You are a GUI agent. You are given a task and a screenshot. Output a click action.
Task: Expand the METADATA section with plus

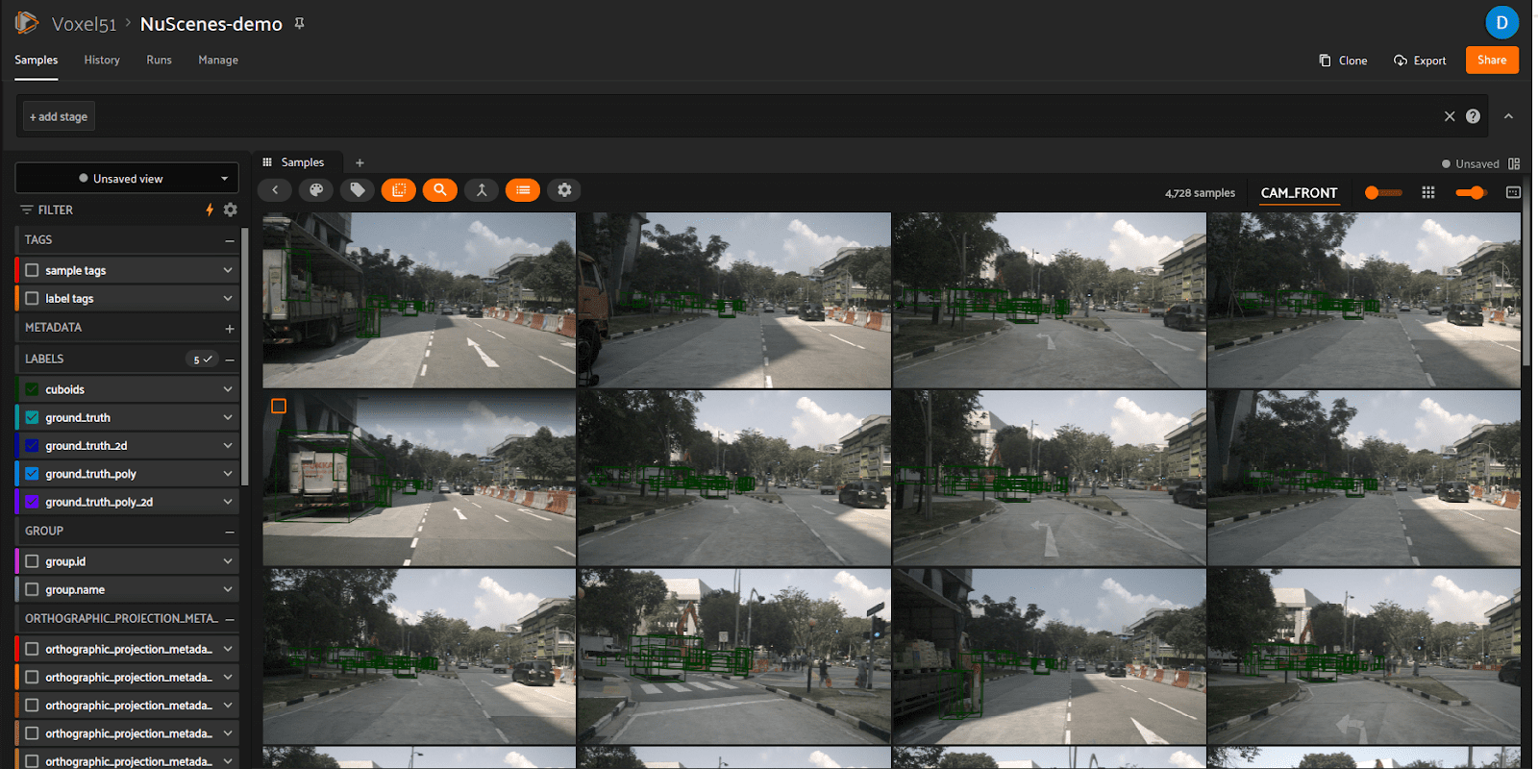coord(230,329)
